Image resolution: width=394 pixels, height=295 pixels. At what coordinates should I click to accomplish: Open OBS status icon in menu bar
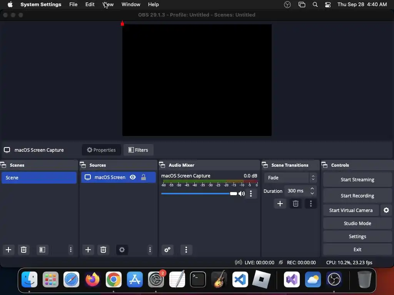click(x=287, y=5)
